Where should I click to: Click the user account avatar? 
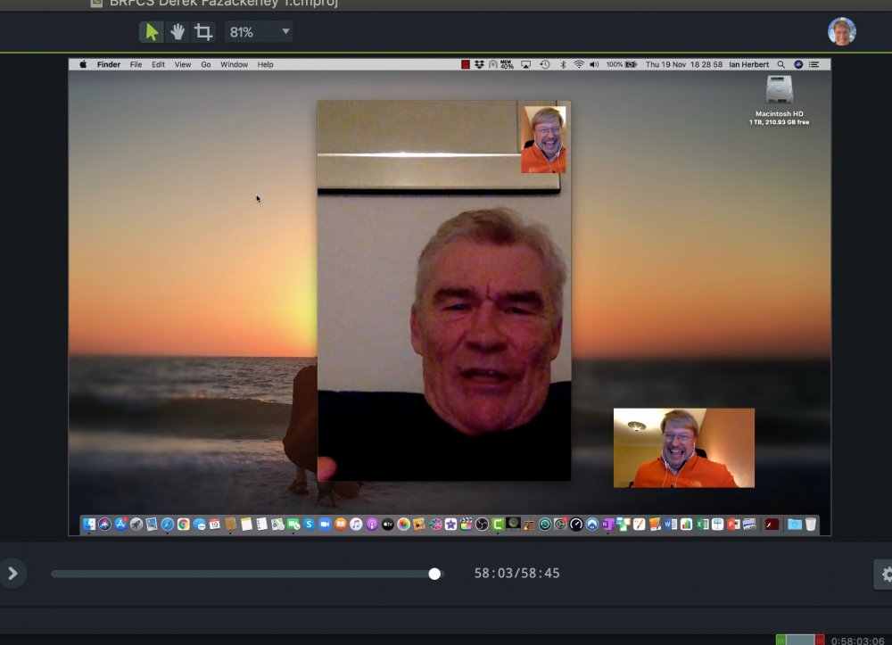pos(841,31)
